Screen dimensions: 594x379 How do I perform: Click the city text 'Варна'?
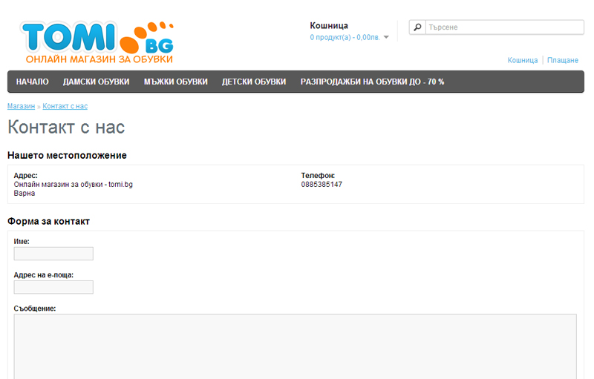tap(25, 194)
